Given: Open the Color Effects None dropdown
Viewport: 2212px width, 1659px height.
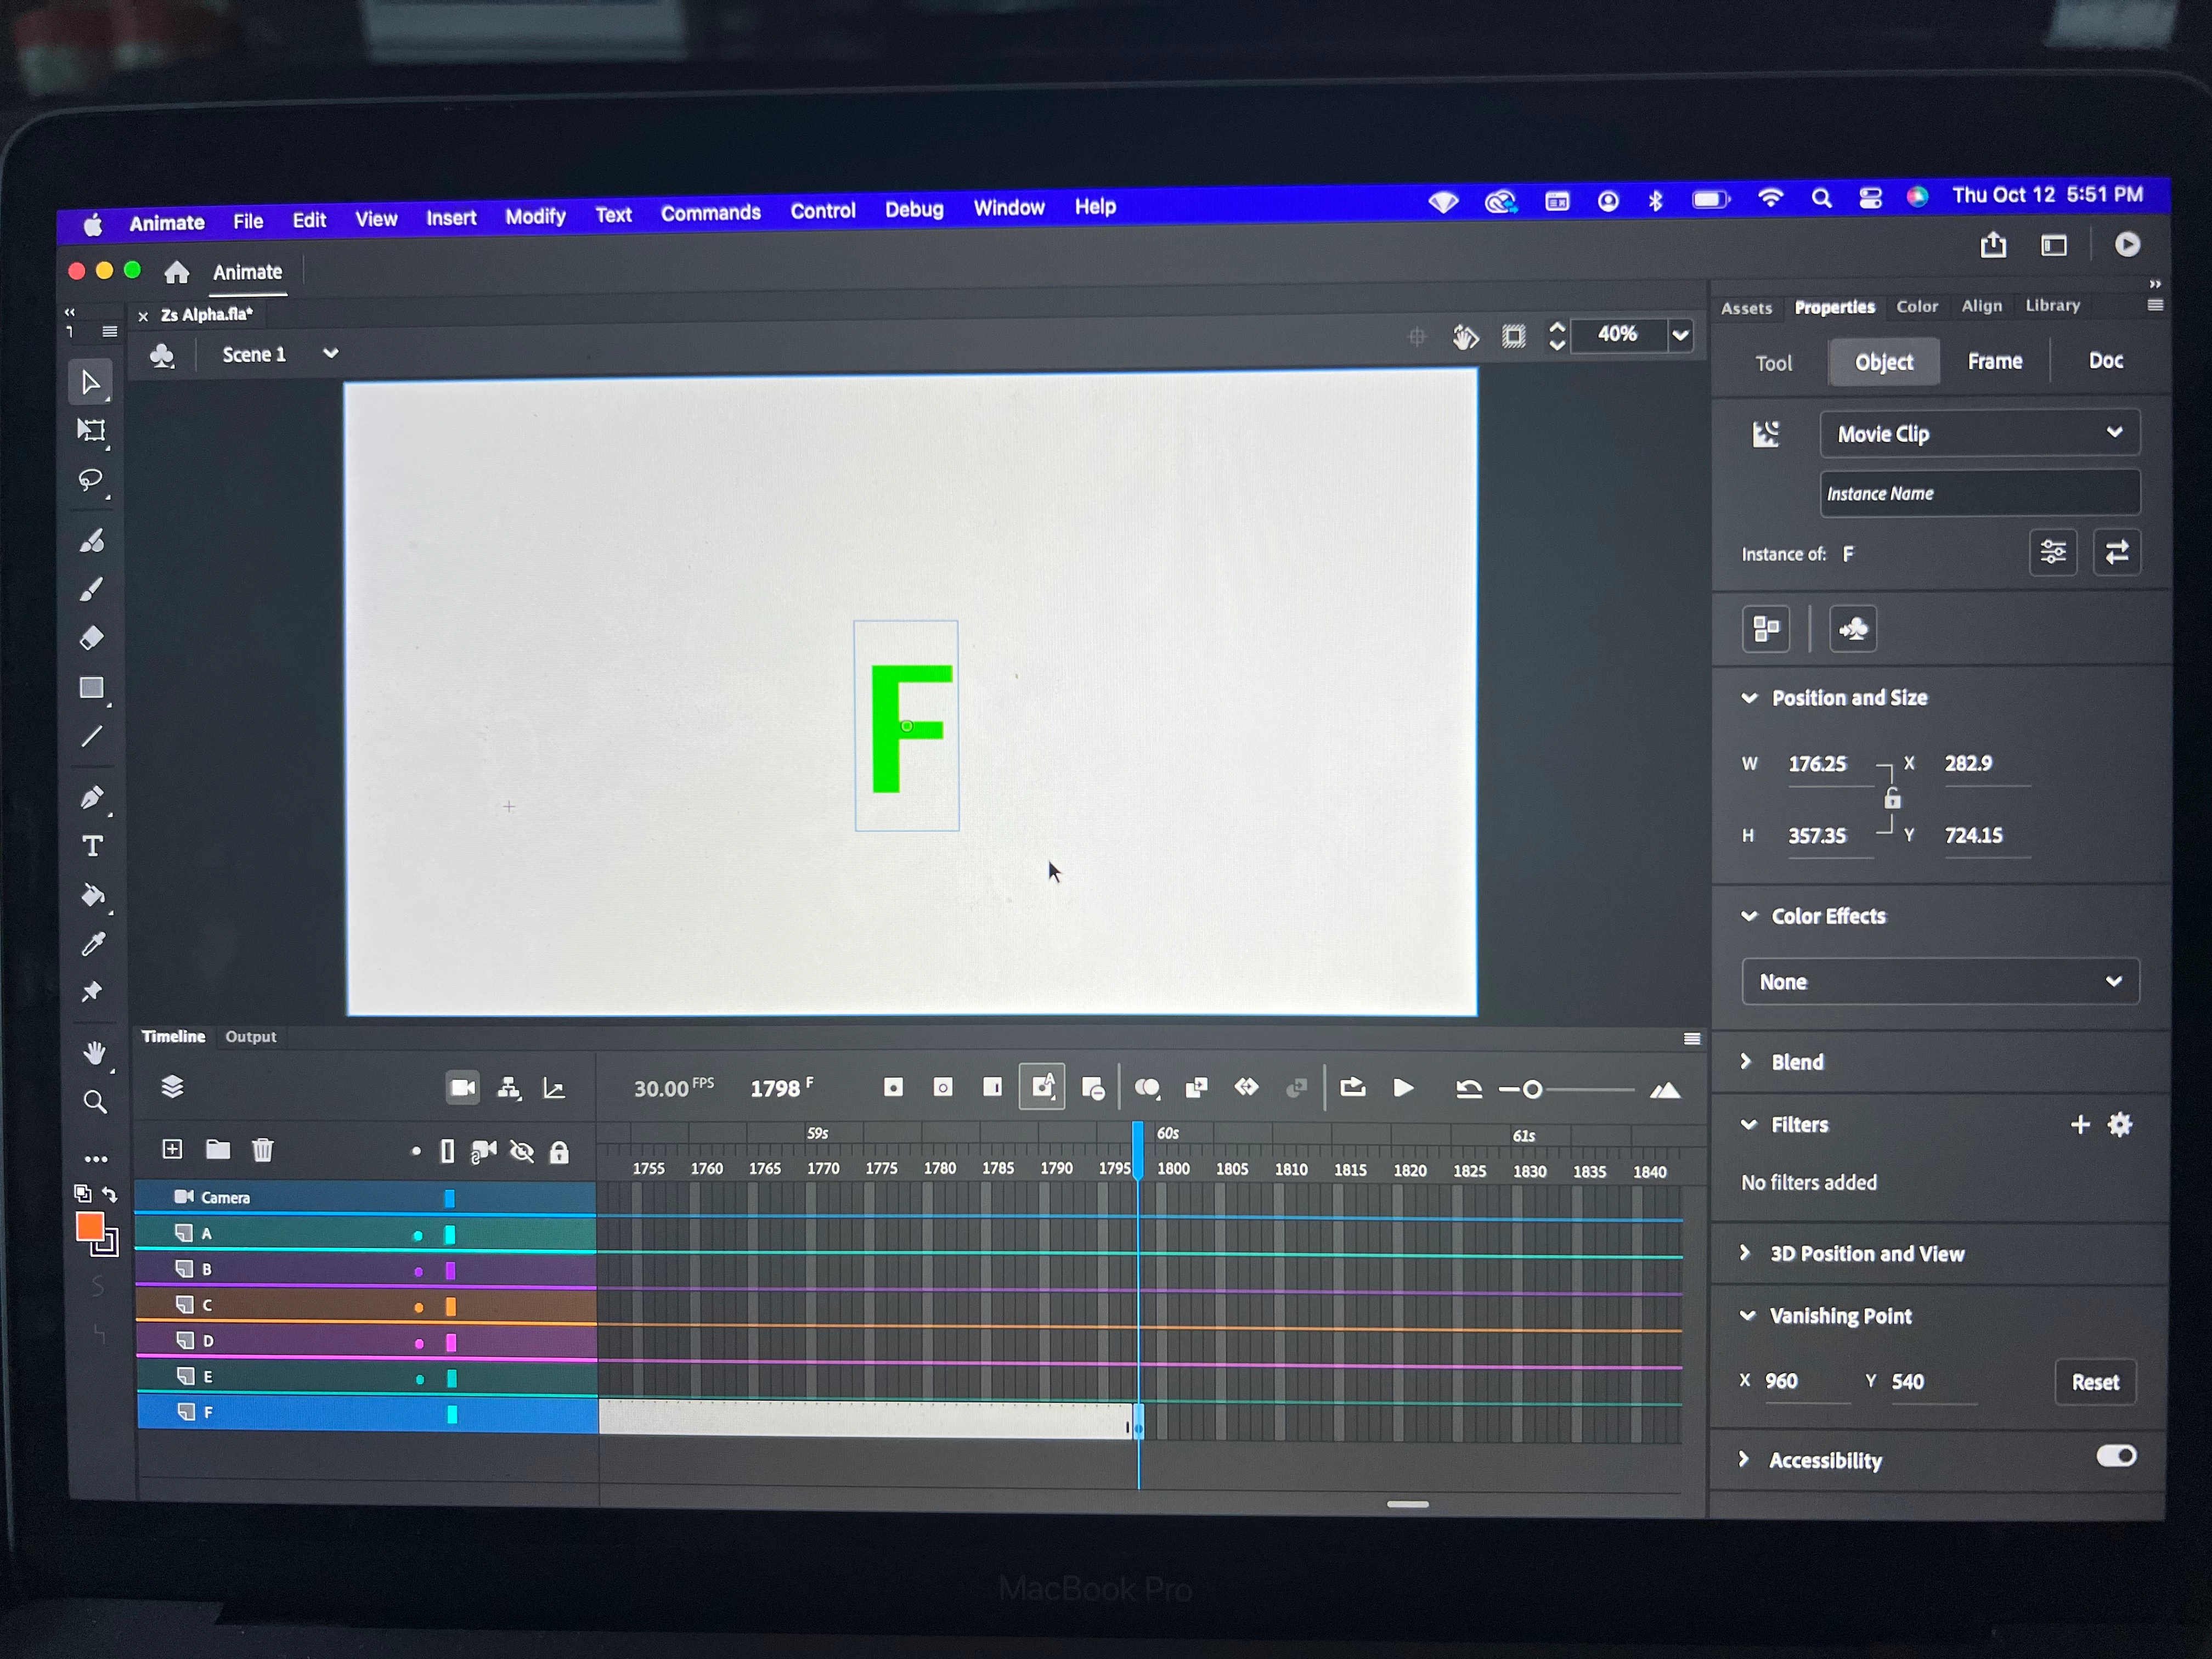Looking at the screenshot, I should pyautogui.click(x=1939, y=982).
